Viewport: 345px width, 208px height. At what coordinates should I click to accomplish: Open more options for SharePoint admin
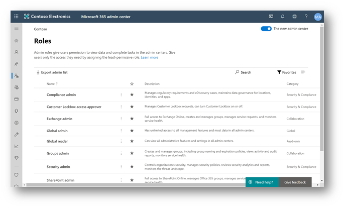[x=121, y=180]
